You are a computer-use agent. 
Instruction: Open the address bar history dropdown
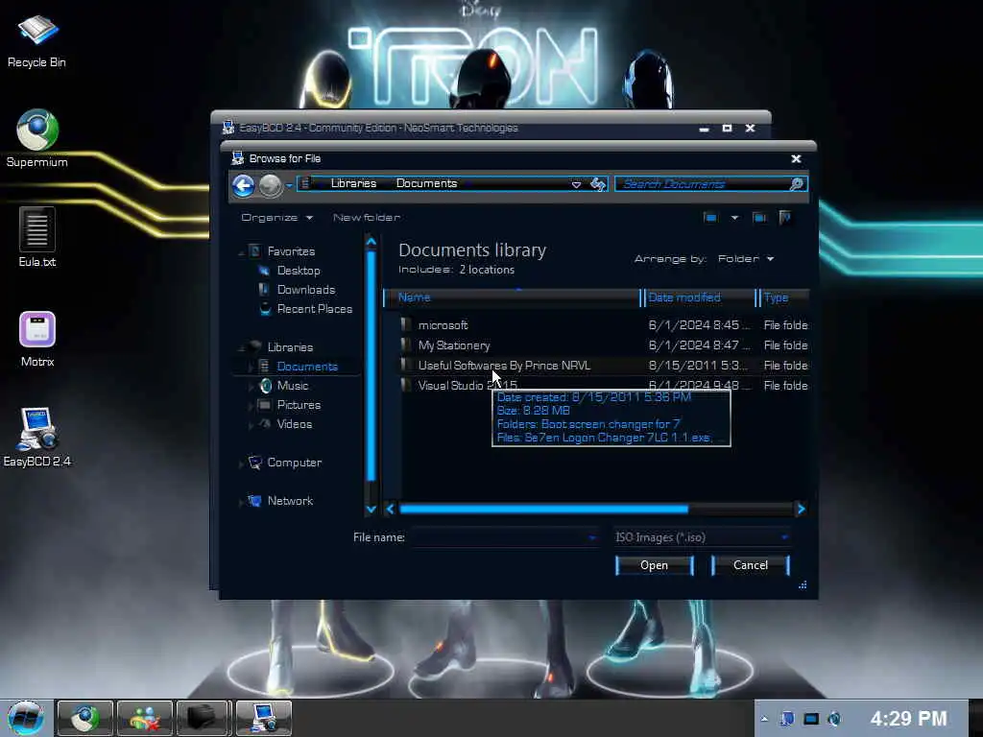click(576, 184)
